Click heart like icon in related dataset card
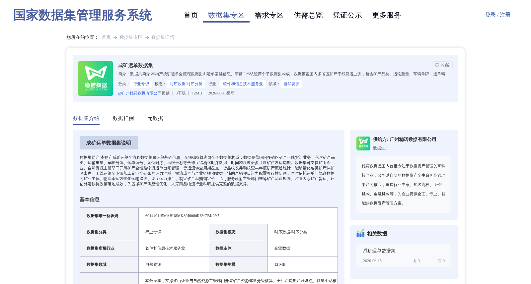Screen dimensions: 531x284 click(x=440, y=261)
